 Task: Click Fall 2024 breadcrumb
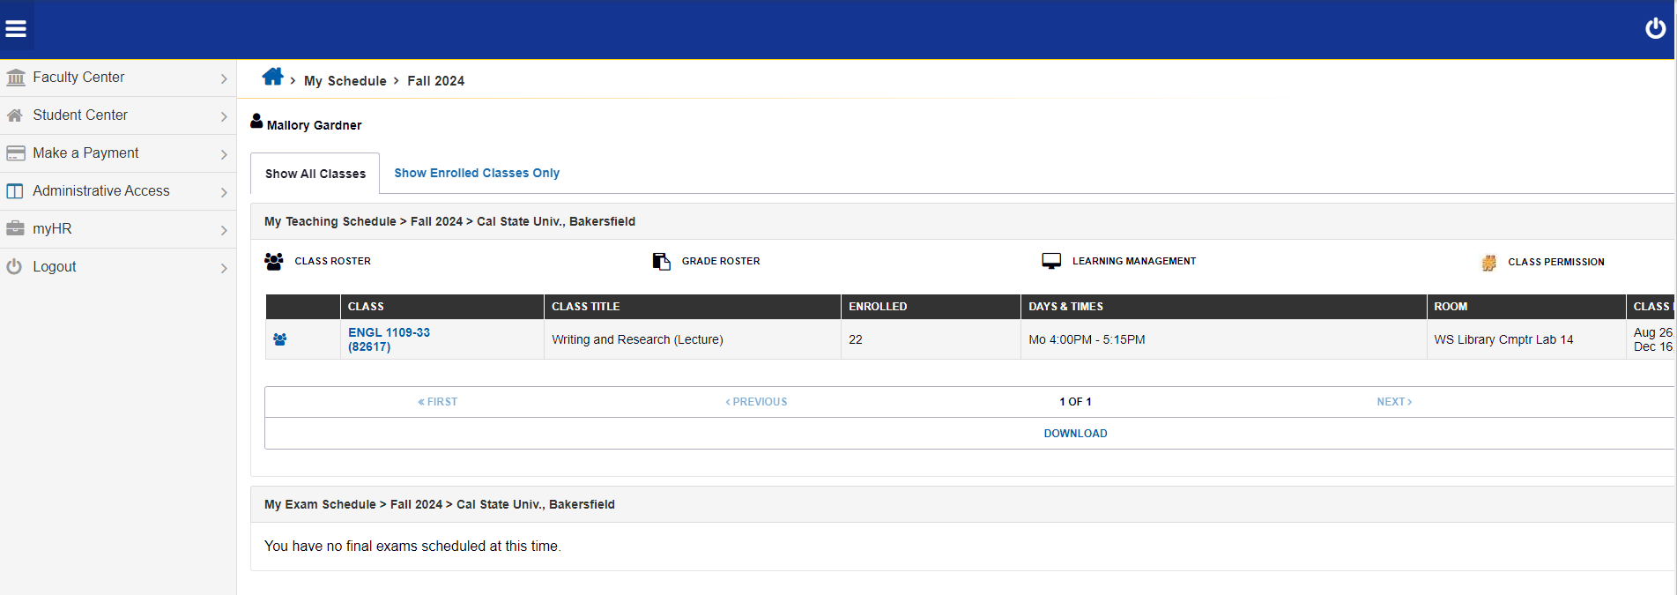coord(435,81)
